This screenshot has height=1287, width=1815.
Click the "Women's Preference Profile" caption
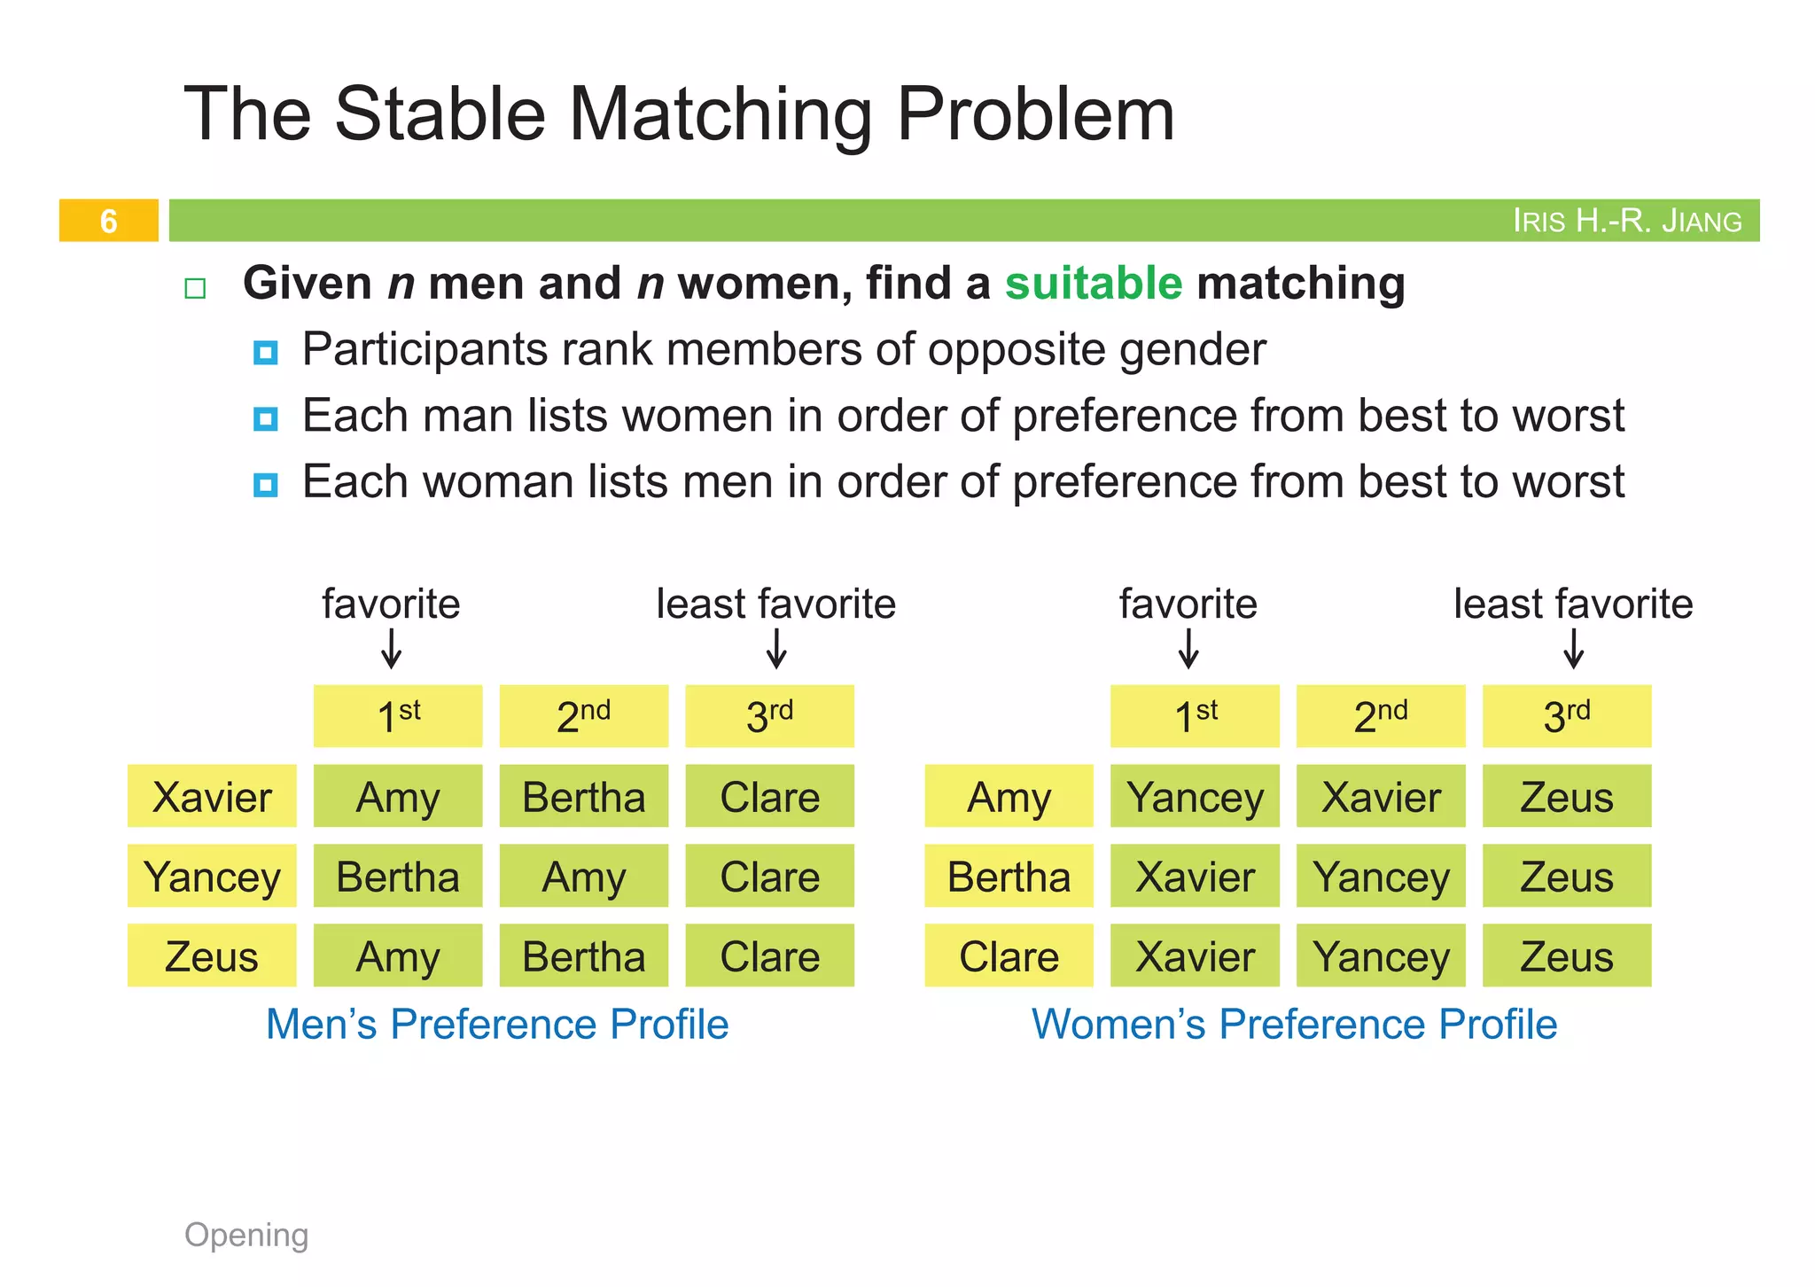[1294, 1024]
